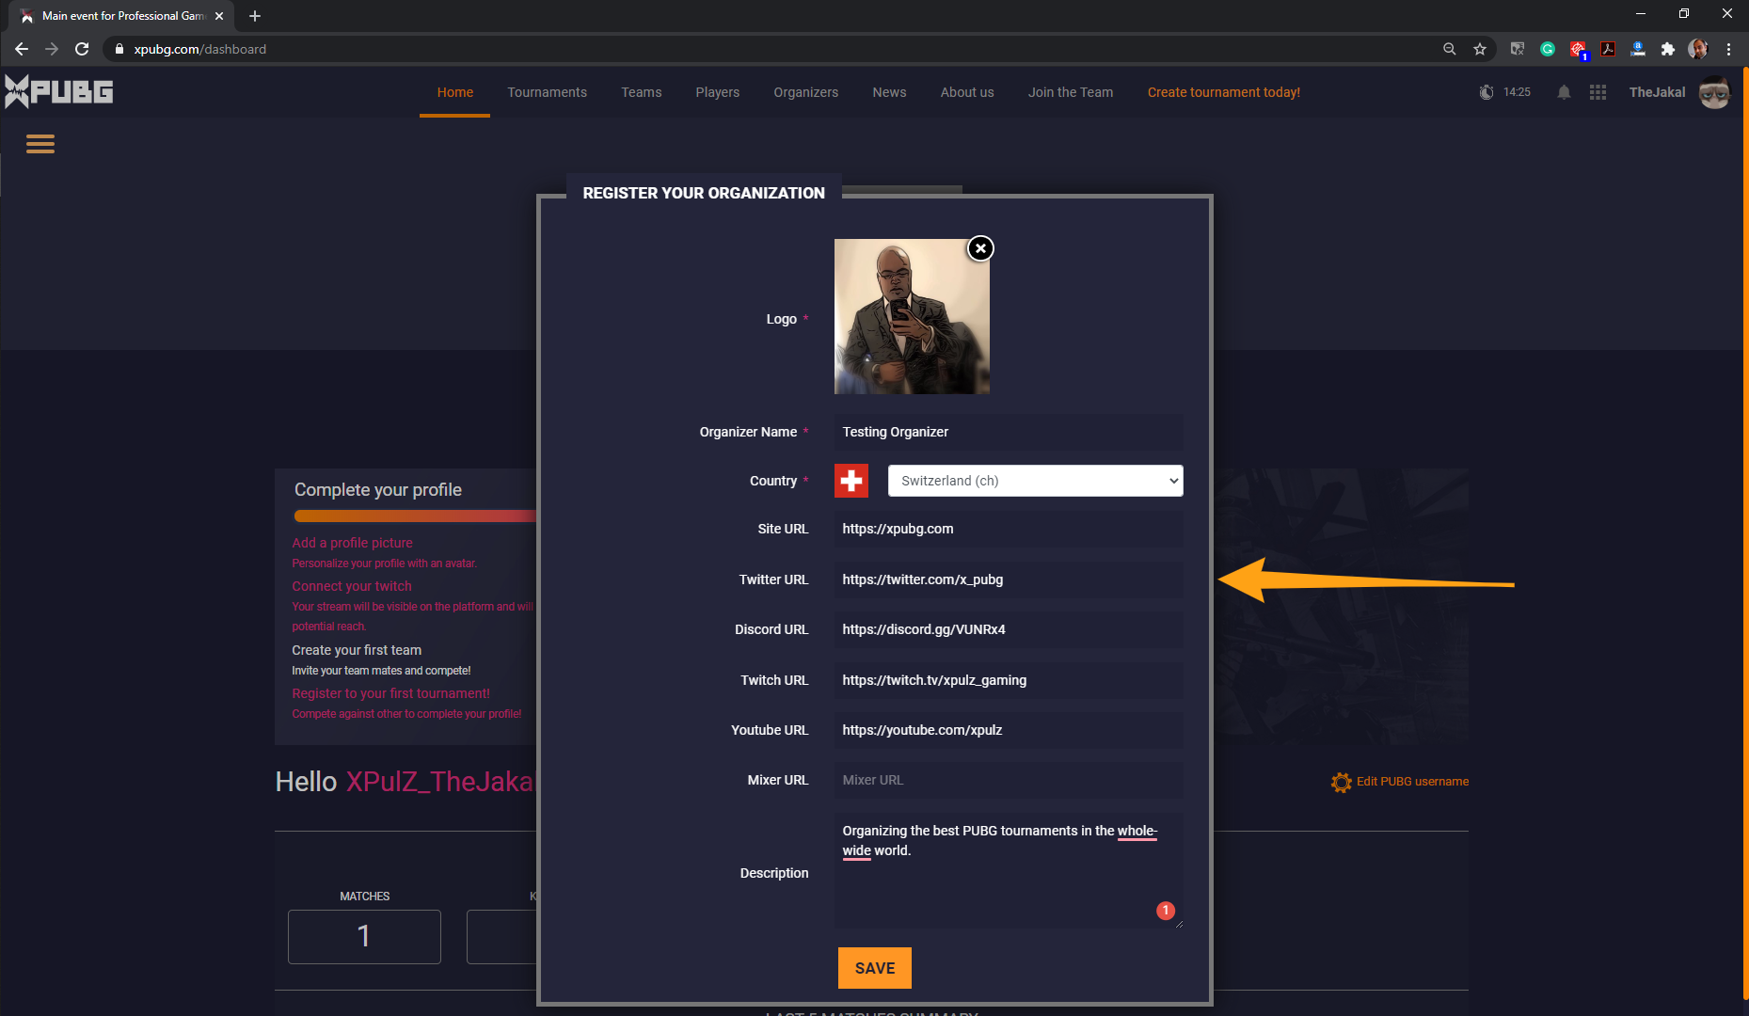Click the Site URL field

1009,529
